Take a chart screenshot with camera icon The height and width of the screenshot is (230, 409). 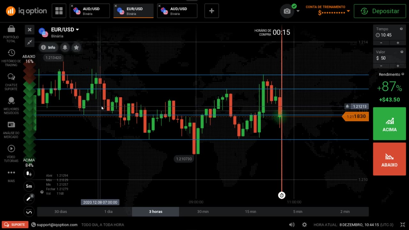point(287,11)
